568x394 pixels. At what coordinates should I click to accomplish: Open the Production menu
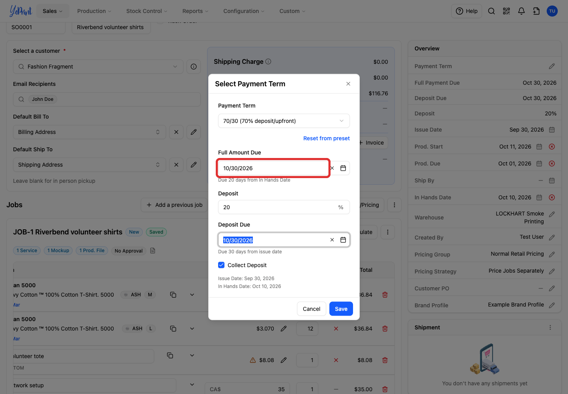[x=94, y=11]
